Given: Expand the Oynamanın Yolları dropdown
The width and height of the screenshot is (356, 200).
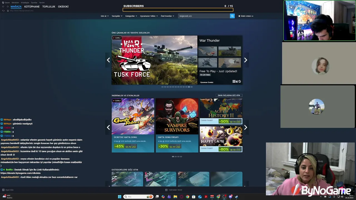Looking at the screenshot, I should tap(149, 16).
